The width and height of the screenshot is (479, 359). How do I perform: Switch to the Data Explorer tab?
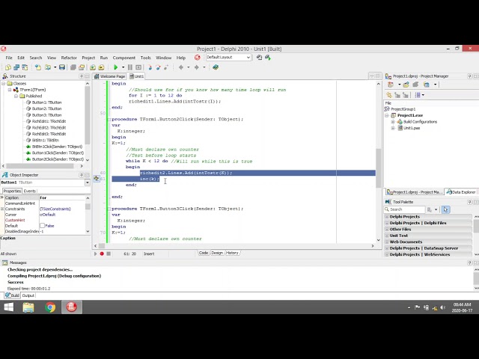(461, 192)
